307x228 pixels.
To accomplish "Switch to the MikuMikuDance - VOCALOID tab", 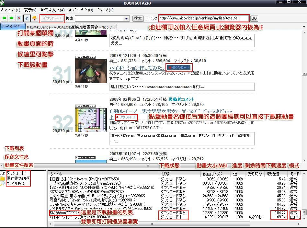I will click(71, 27).
